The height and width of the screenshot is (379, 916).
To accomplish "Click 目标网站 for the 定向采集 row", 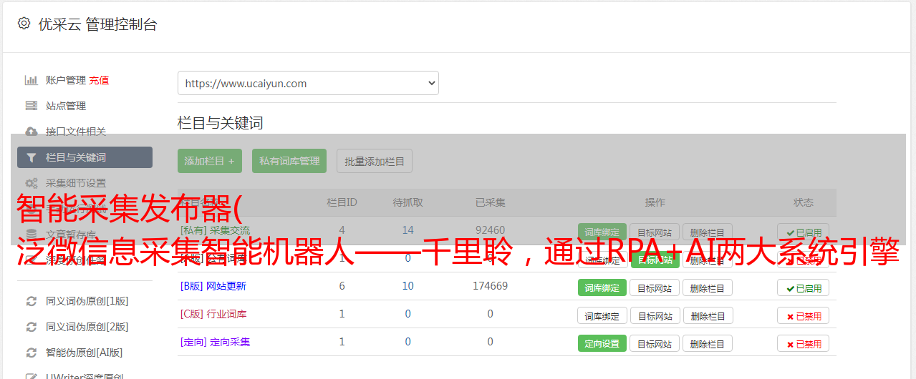I will click(655, 343).
